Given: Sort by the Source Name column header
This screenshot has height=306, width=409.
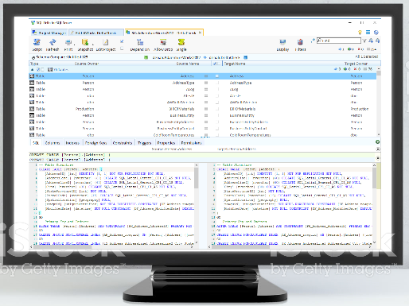Looking at the screenshot, I should pos(188,64).
